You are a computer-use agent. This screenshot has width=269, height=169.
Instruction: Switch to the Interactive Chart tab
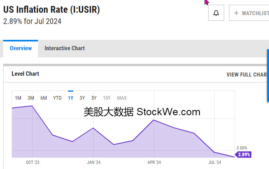pos(65,48)
